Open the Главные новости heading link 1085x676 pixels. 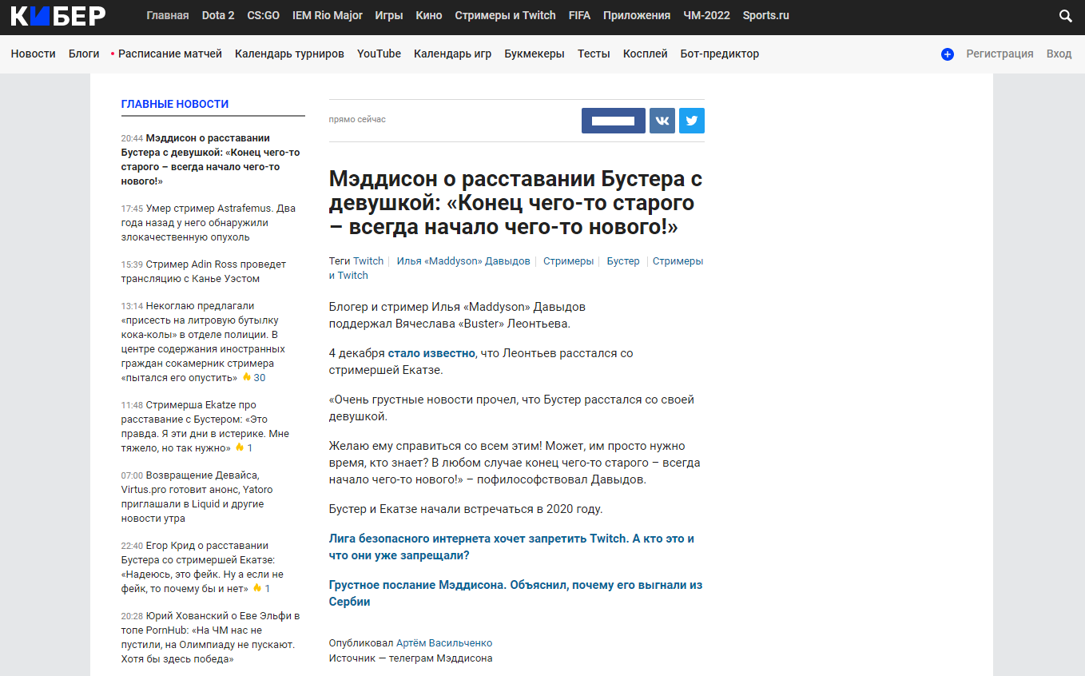point(175,104)
